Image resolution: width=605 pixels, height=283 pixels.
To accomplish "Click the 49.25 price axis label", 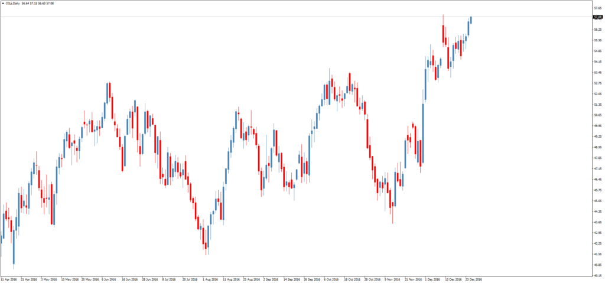I will coord(598,136).
